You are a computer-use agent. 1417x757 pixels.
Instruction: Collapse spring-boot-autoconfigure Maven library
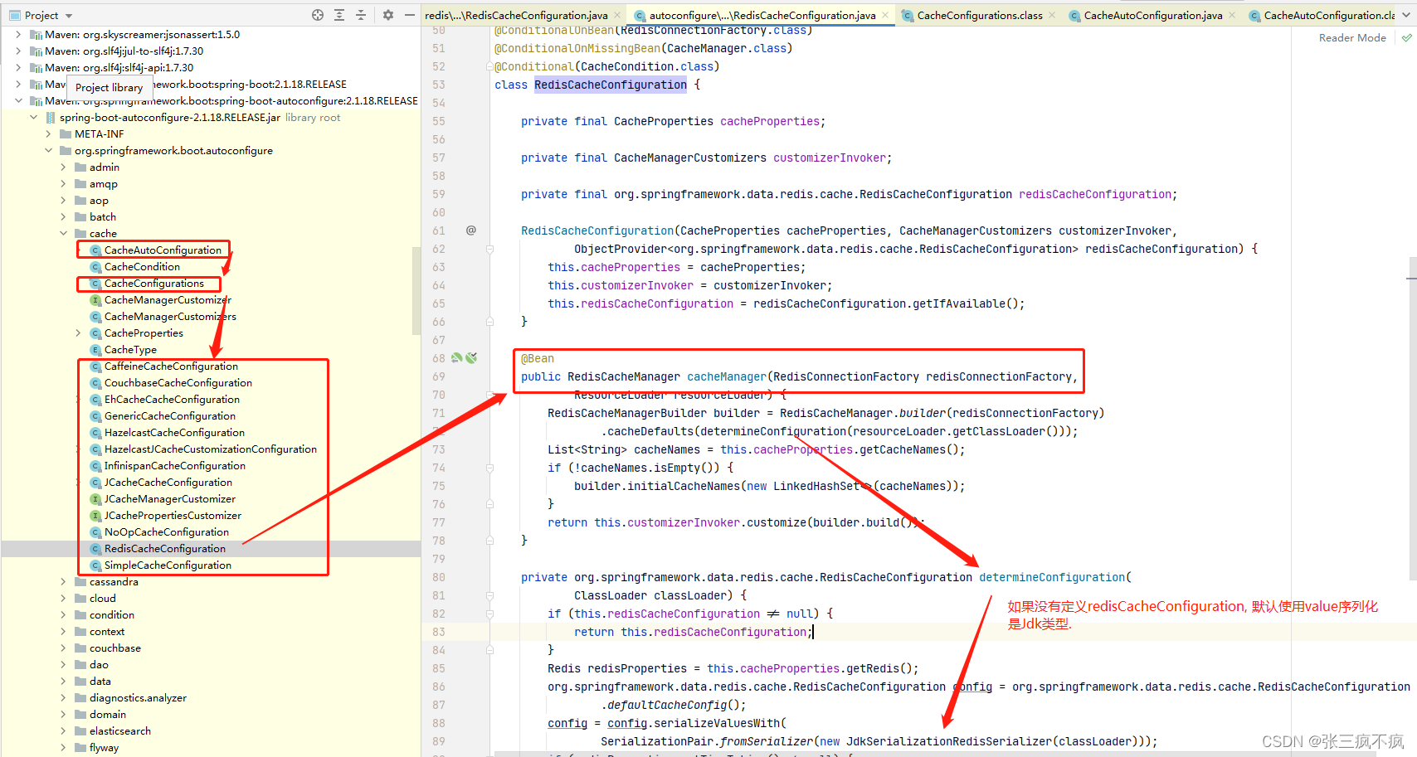[18, 101]
